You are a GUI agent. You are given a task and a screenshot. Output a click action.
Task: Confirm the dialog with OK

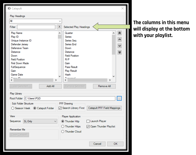(x=115, y=144)
